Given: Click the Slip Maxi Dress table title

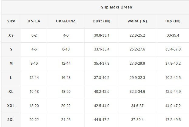Looking at the screenshot, I should pyautogui.click(x=116, y=7).
